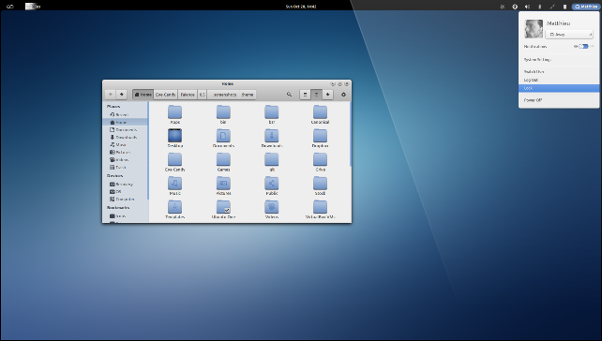The width and height of the screenshot is (602, 341).
Task: Open the Dropbox folder
Action: 320,138
